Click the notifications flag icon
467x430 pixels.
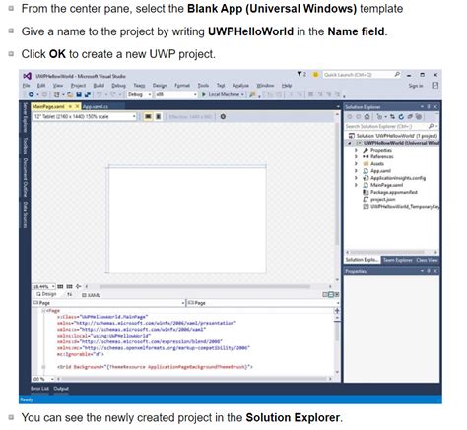[x=300, y=75]
